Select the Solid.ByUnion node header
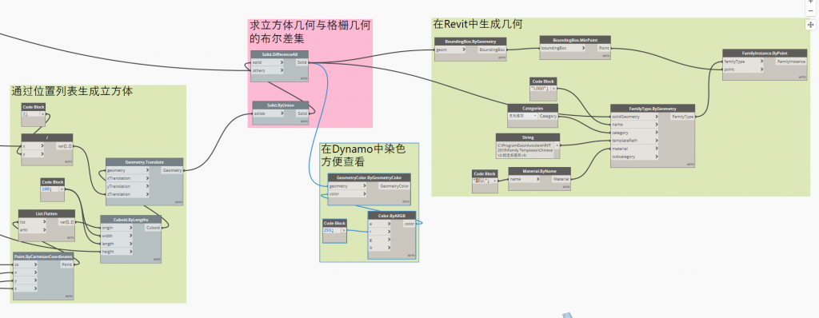This screenshot has width=819, height=318. [281, 105]
